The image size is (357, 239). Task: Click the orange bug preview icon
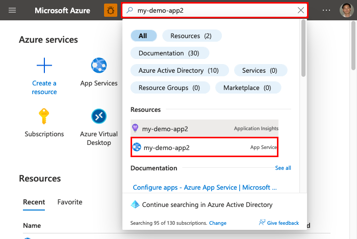pos(110,10)
